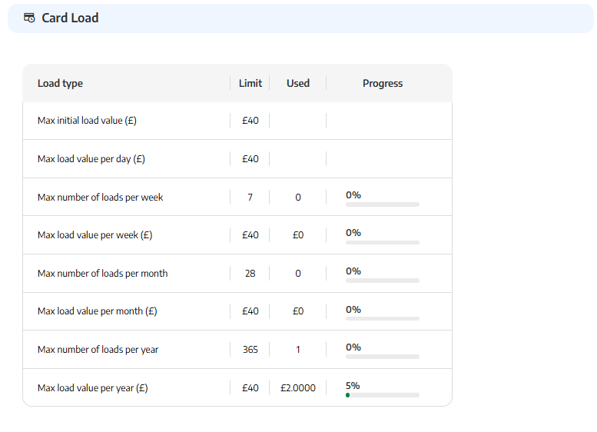
Task: Click the Progress column header
Action: coord(383,83)
